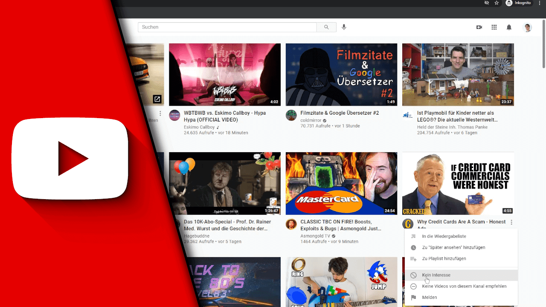Image resolution: width=546 pixels, height=307 pixels.
Task: Open Cracked channel avatar beside Credit Cards video
Action: pyautogui.click(x=408, y=224)
